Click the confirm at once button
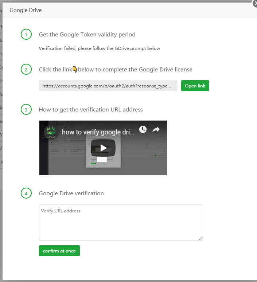The image size is (257, 282). (59, 251)
